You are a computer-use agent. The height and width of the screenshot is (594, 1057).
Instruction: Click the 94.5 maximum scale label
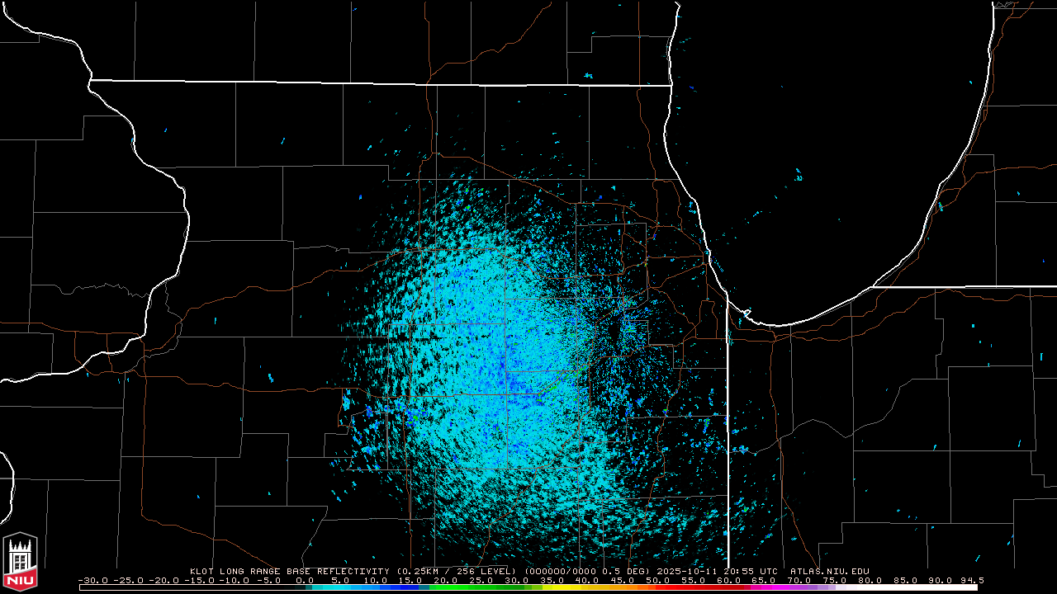(x=972, y=580)
